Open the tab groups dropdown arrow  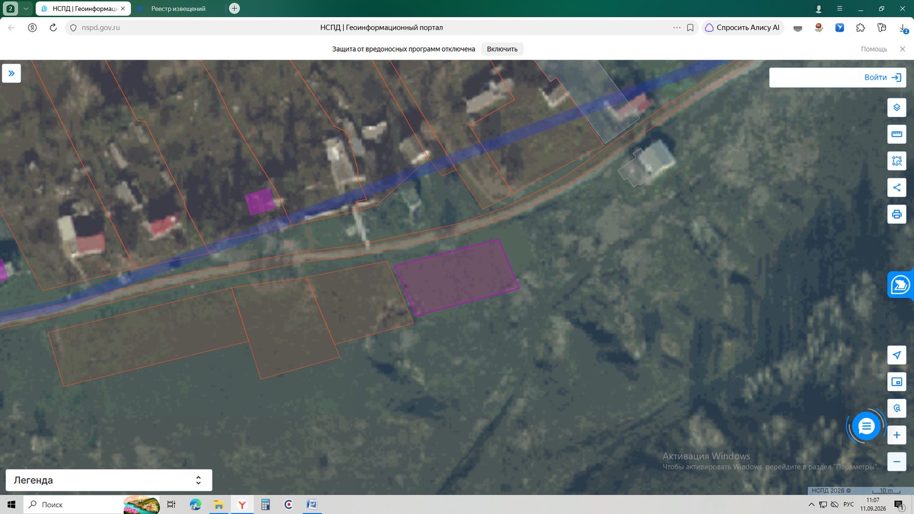click(x=26, y=9)
